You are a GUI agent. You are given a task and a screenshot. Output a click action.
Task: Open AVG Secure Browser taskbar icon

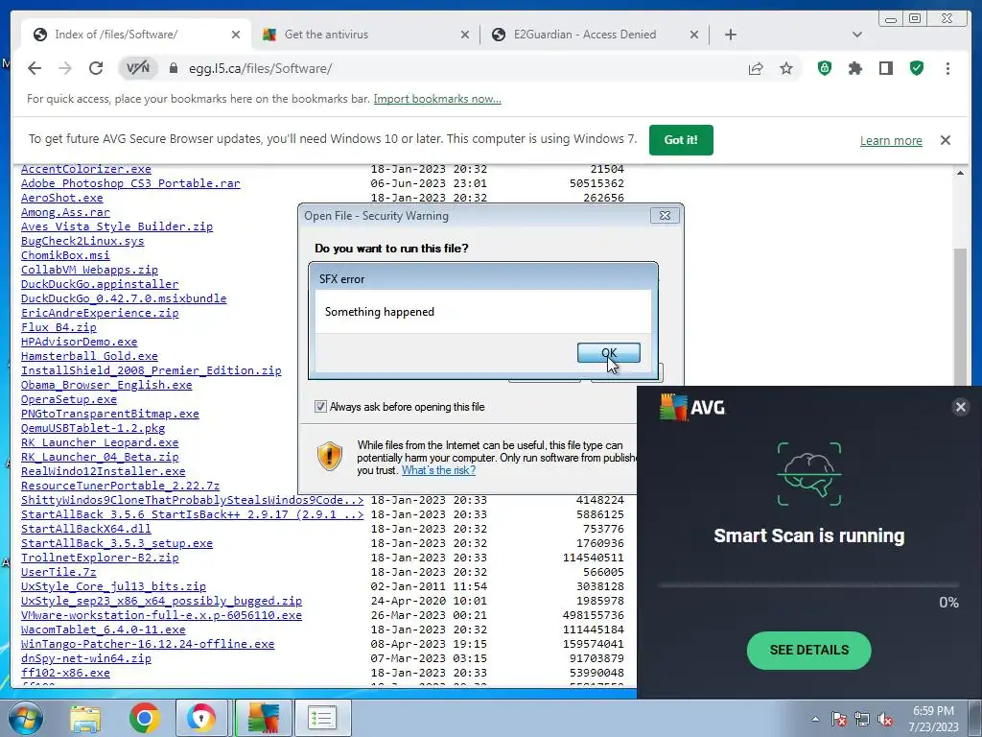click(x=200, y=718)
